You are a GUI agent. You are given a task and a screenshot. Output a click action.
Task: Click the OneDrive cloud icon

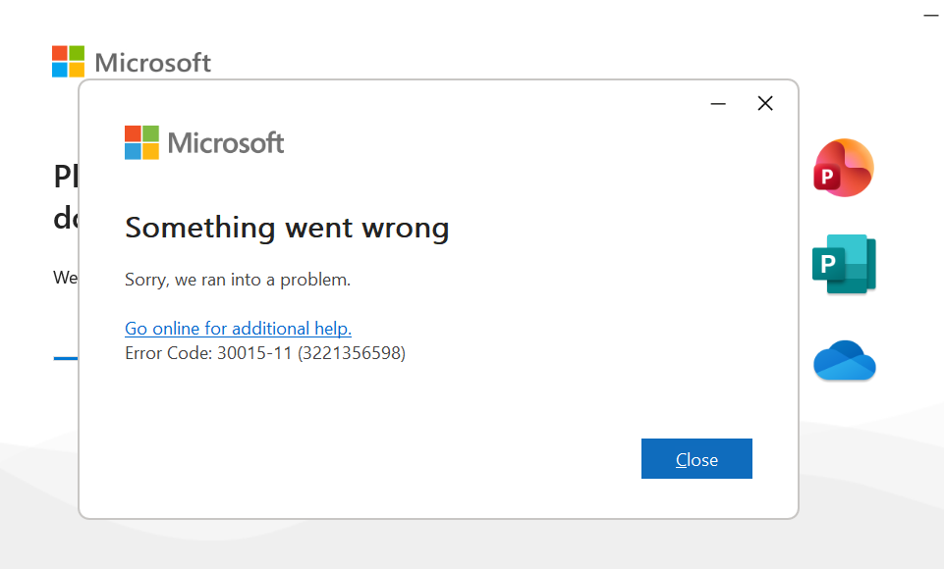click(844, 361)
